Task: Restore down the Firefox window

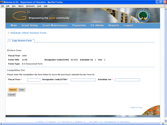Action: pos(161,2)
